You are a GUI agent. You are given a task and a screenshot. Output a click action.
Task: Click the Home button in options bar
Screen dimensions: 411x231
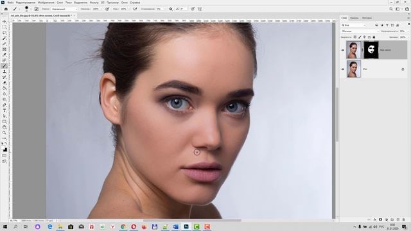click(6, 9)
